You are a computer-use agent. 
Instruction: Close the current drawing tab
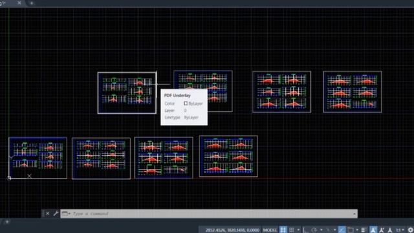pos(19,3)
